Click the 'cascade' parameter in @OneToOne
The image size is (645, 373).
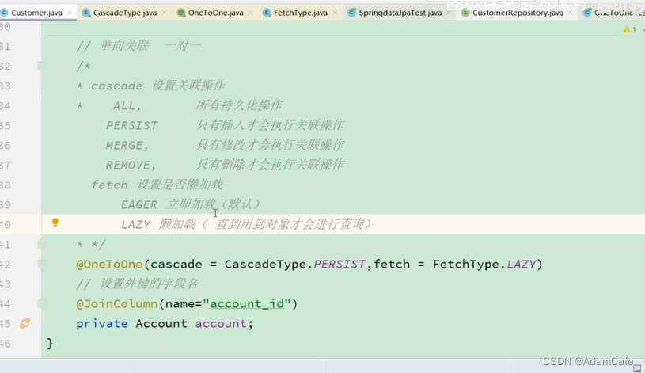pyautogui.click(x=176, y=264)
